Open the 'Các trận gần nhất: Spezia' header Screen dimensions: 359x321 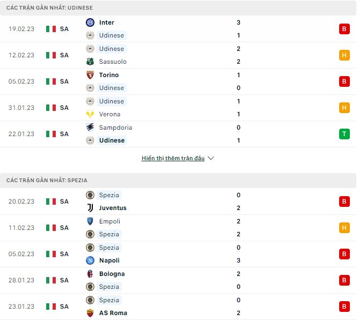[47, 181]
